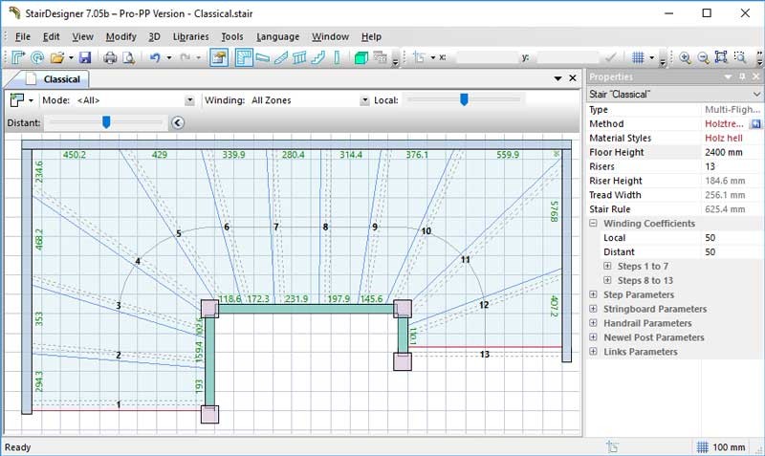The height and width of the screenshot is (456, 765).
Task: Click the print icon
Action: [x=110, y=57]
